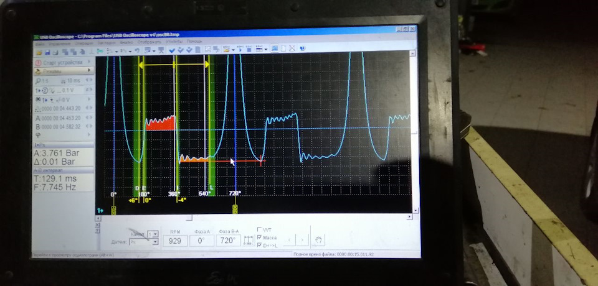Viewport: 598px width, 286px height.
Task: Click the yellow marker handle below 720°
Action: 235,209
